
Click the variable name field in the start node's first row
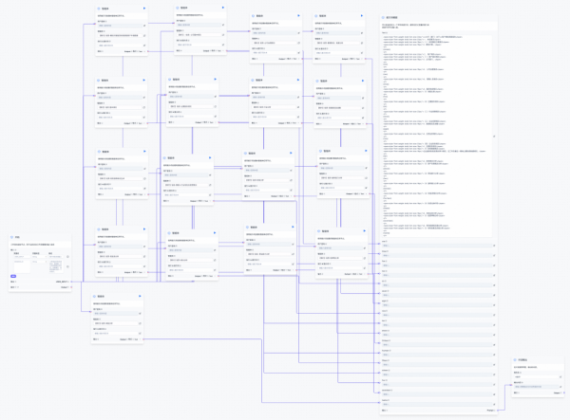coord(22,257)
